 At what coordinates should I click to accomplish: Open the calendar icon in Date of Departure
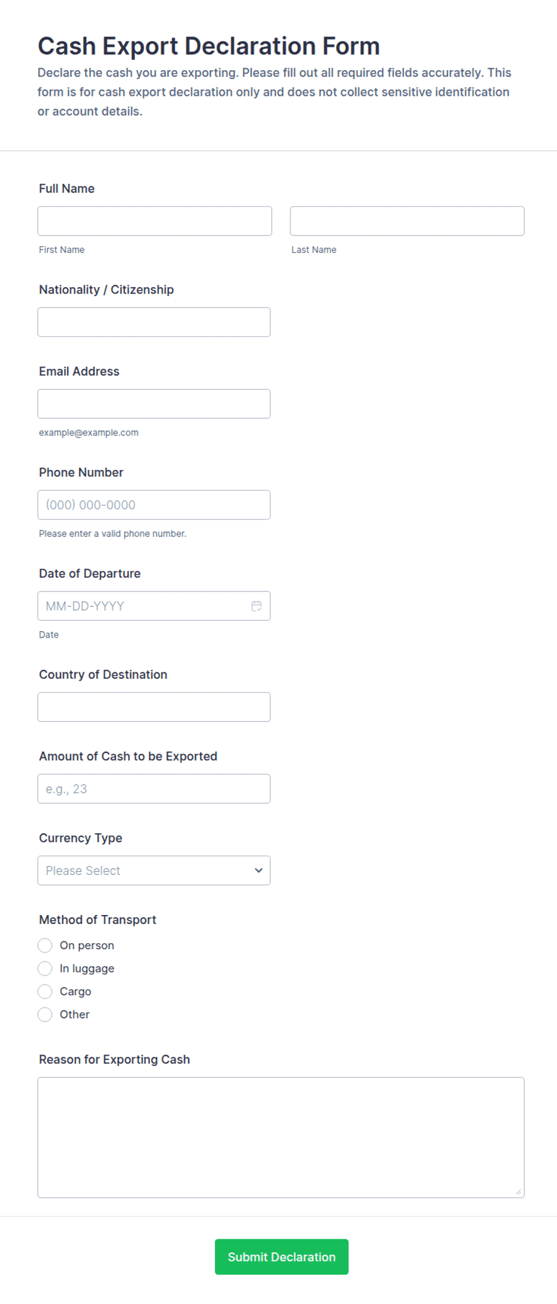pyautogui.click(x=256, y=606)
